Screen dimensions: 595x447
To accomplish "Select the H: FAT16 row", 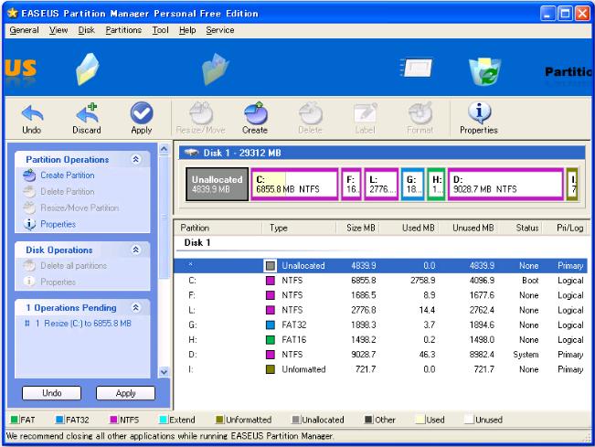I will click(x=380, y=340).
